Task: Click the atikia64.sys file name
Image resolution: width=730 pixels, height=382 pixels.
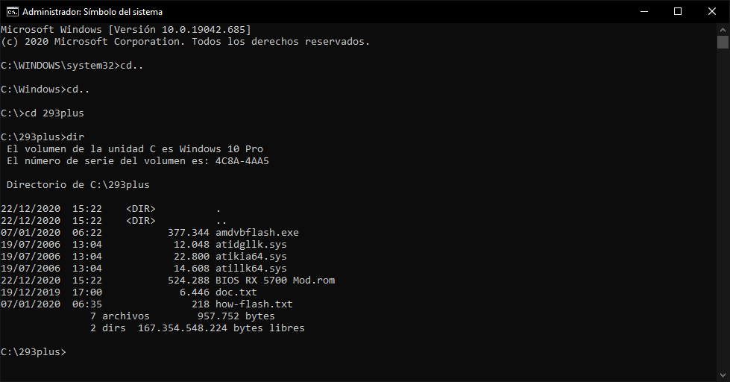Action: pos(251,257)
